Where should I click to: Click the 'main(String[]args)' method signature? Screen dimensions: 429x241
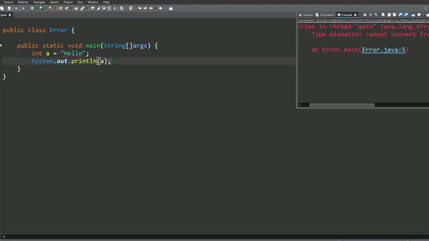pyautogui.click(x=118, y=46)
